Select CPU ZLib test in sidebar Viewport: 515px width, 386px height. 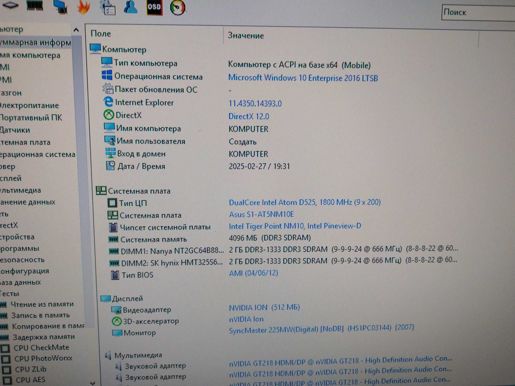(x=31, y=369)
